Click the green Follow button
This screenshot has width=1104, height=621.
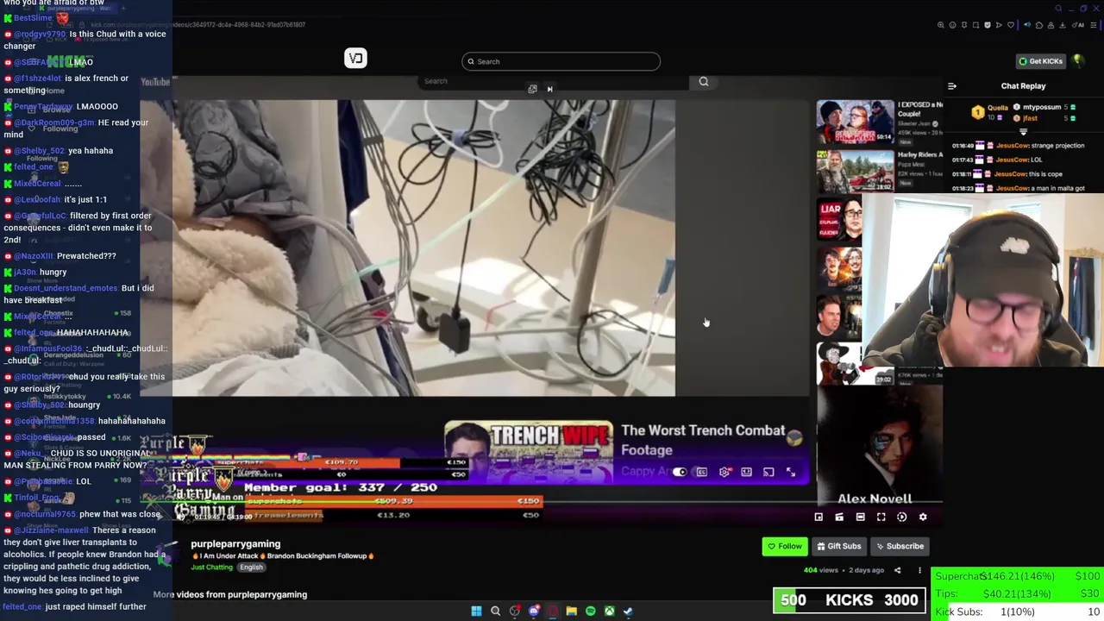(785, 546)
